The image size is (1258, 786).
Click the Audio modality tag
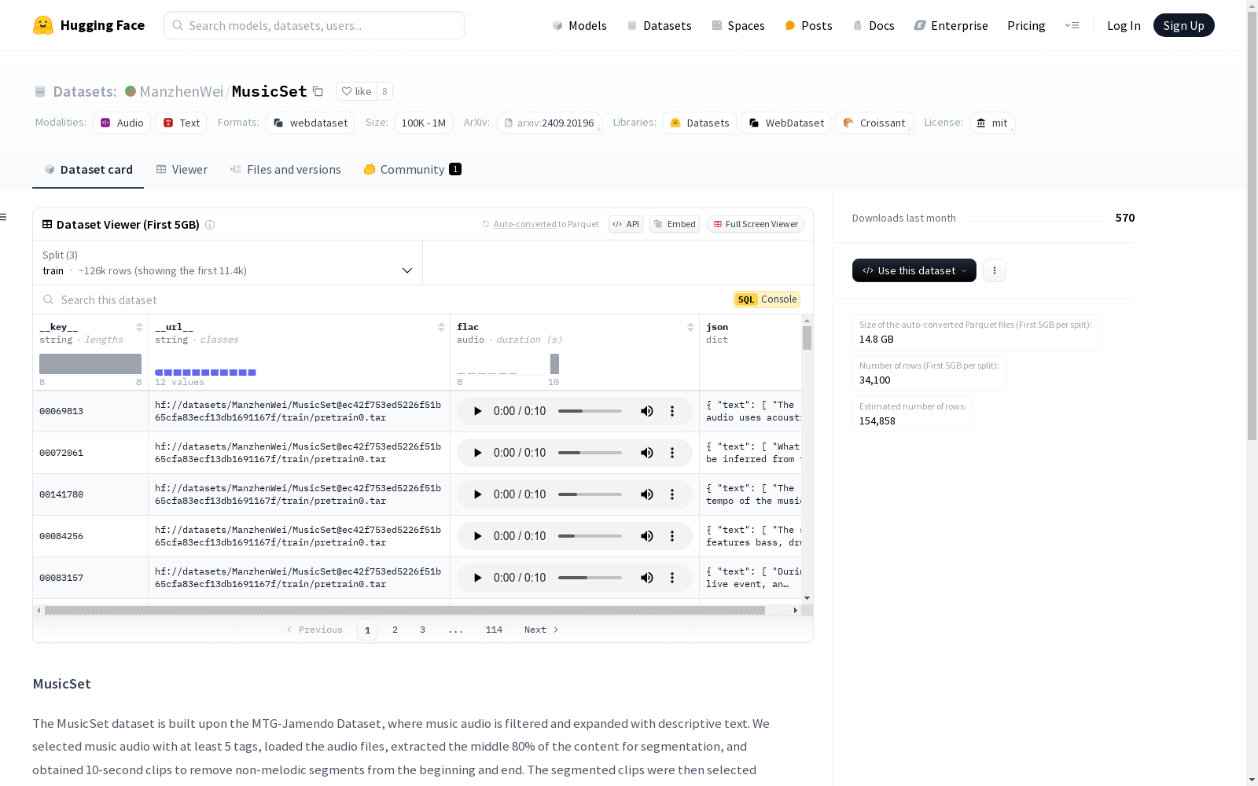tap(122, 123)
